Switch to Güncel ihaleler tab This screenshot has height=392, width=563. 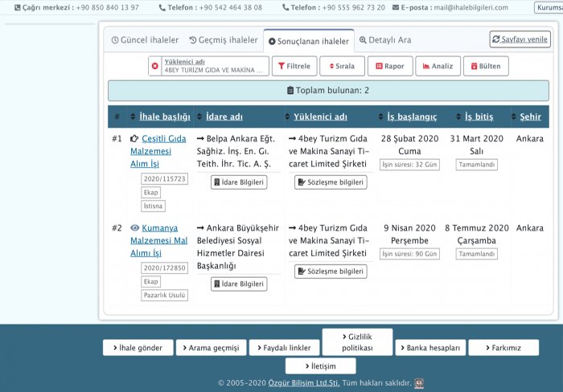click(145, 40)
